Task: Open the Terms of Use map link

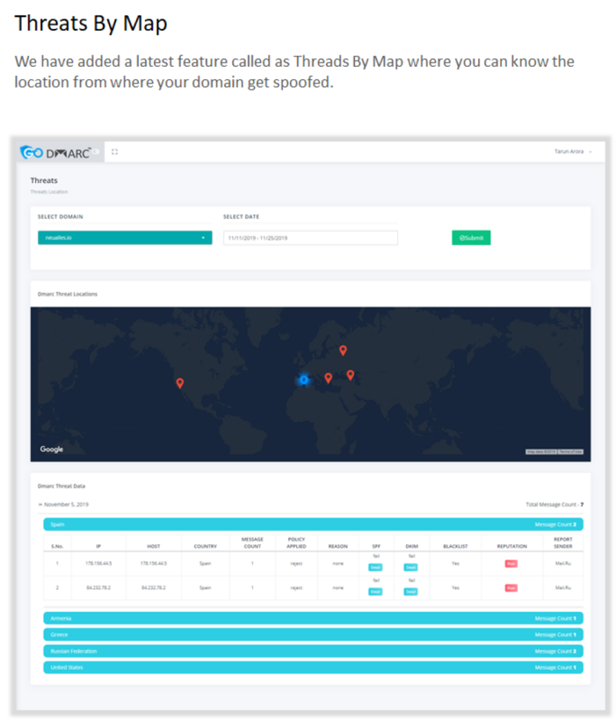Action: (x=571, y=452)
